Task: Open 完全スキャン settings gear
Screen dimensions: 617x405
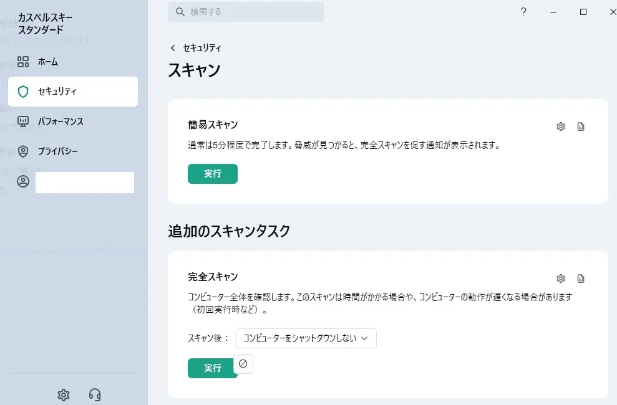Action: [x=561, y=279]
